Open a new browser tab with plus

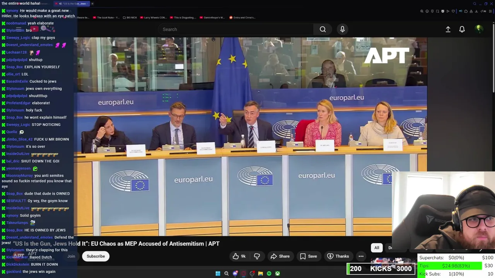(x=92, y=3)
